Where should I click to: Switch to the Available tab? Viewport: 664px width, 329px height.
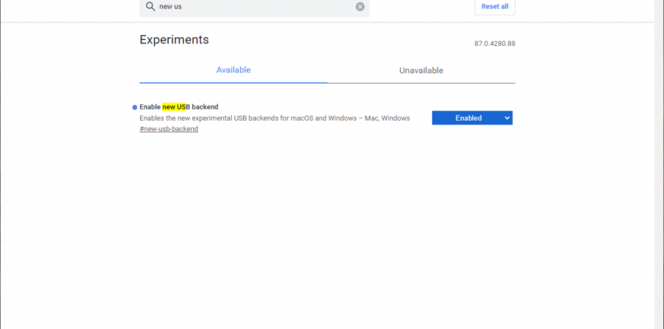point(233,70)
